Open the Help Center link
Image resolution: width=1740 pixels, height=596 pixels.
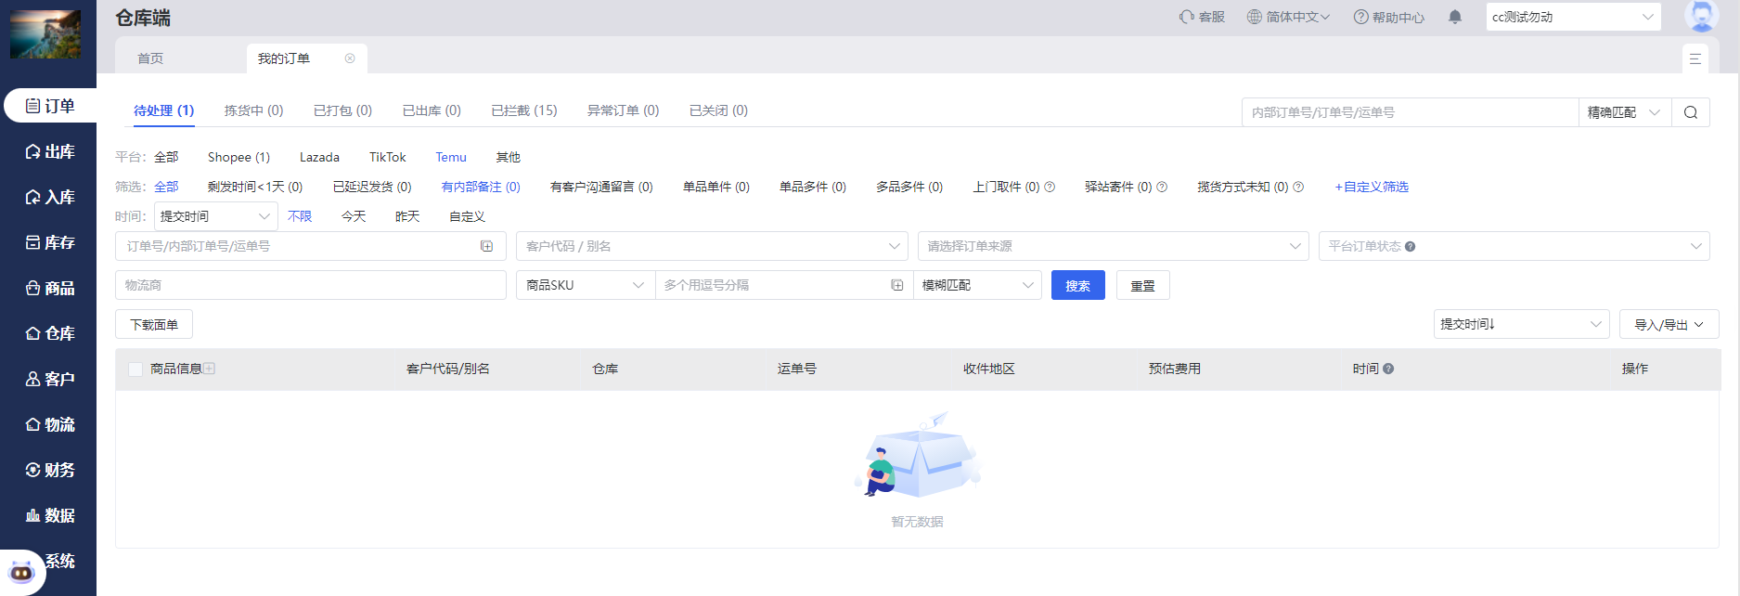(x=1388, y=17)
